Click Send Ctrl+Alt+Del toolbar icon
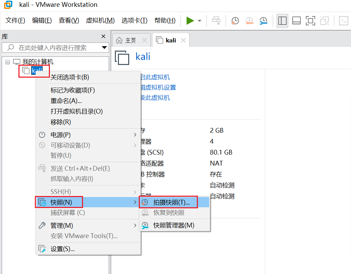Screen dimensions: 351x274 coord(216,21)
